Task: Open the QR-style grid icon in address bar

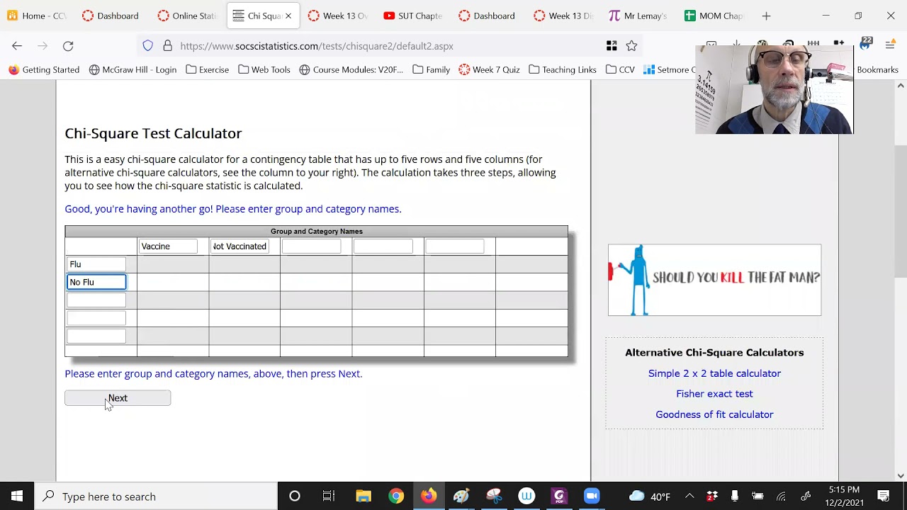Action: click(x=612, y=46)
